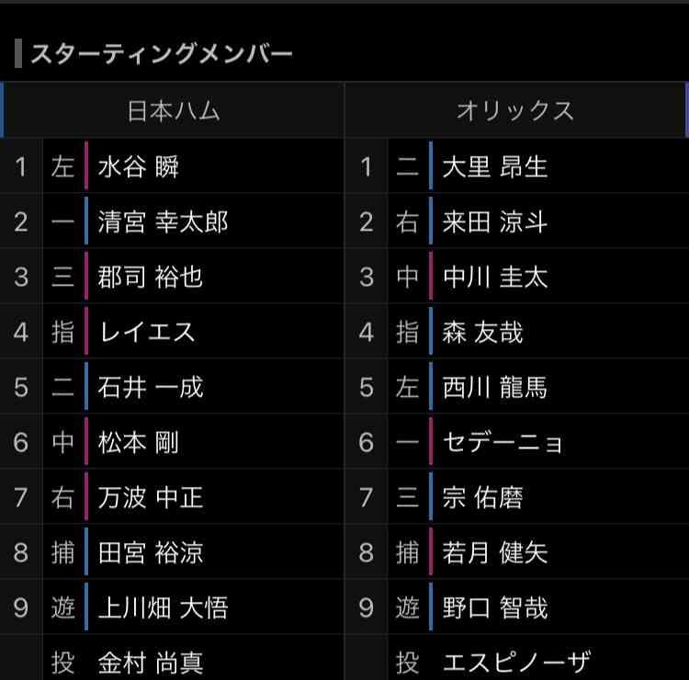Screen dimensions: 689x680
Task: Click the オリックス team header
Action: pyautogui.click(x=515, y=110)
